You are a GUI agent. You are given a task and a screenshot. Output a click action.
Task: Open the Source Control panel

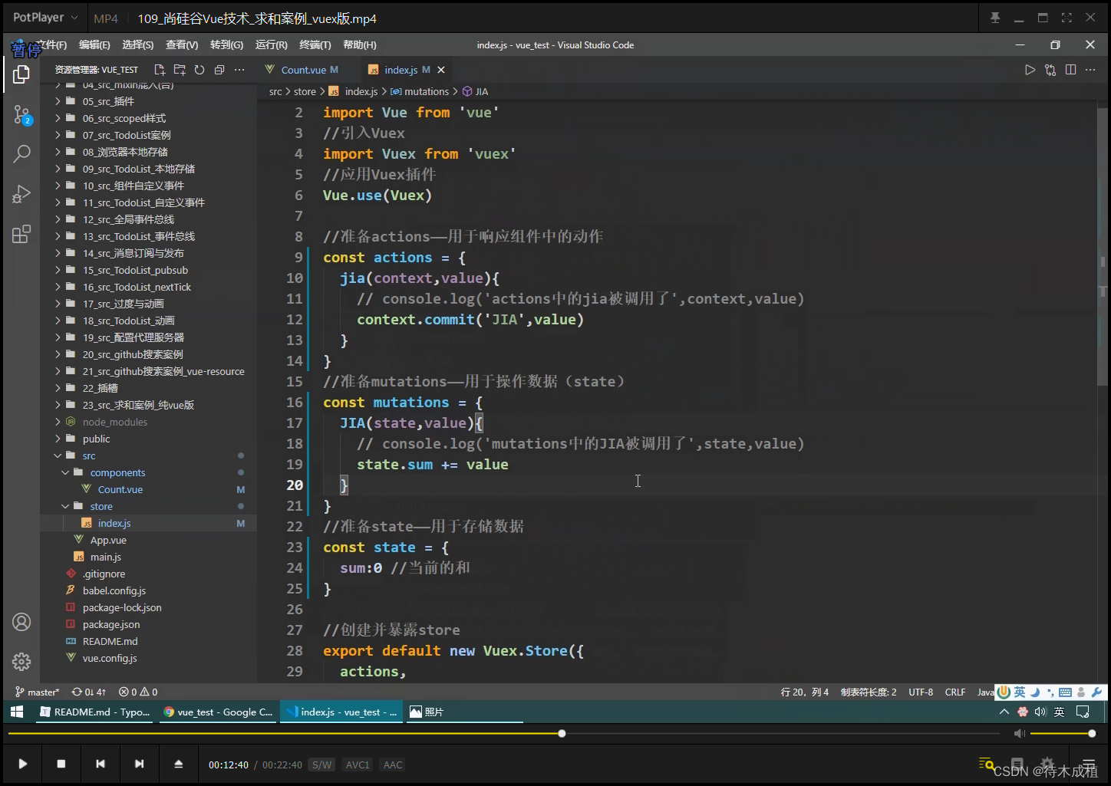(21, 115)
